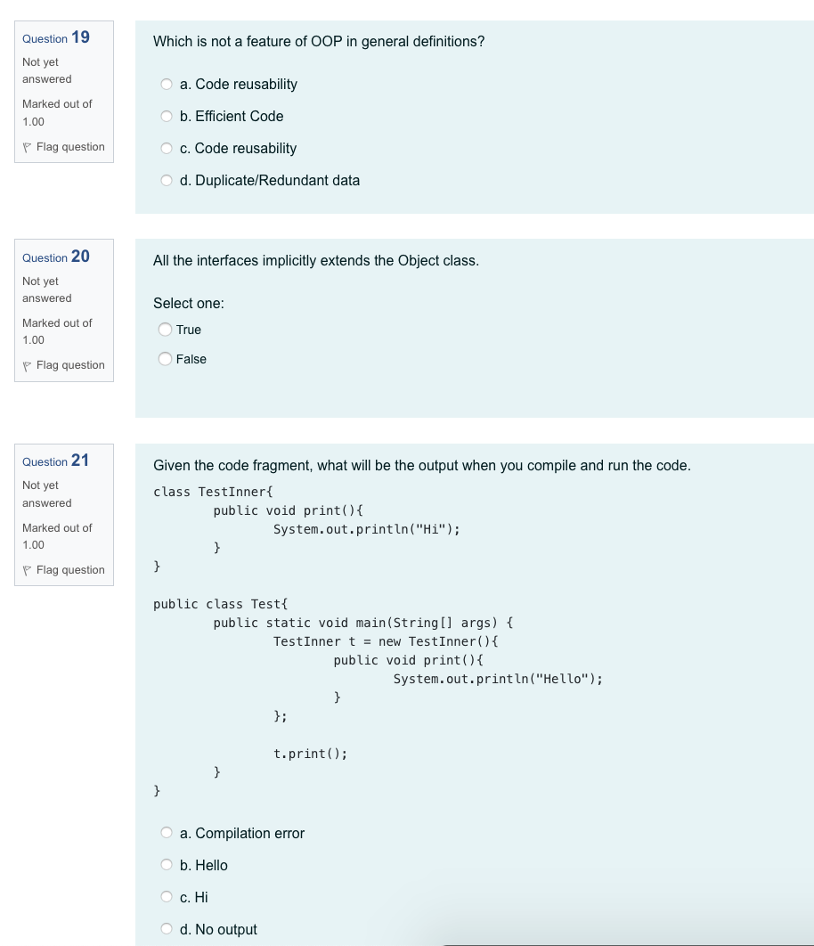Click the flag icon for Question 20
Viewport: 814px width, 946px height.
[27, 365]
